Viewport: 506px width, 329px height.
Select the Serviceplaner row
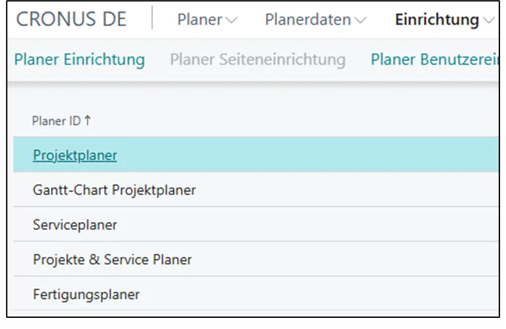[75, 225]
